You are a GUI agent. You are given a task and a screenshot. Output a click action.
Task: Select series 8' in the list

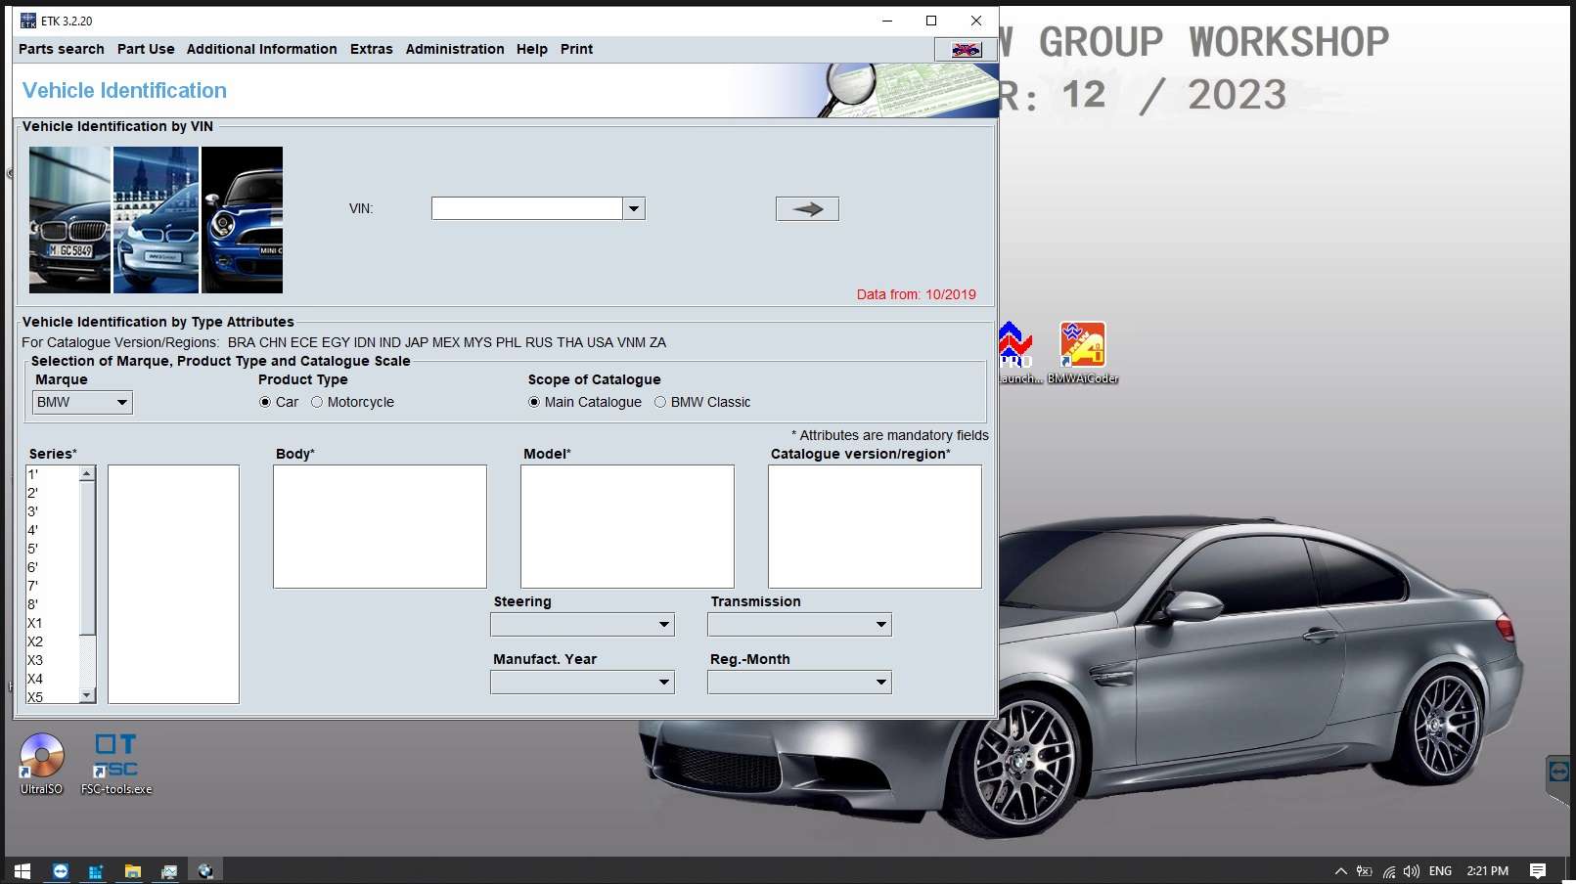[x=52, y=604]
